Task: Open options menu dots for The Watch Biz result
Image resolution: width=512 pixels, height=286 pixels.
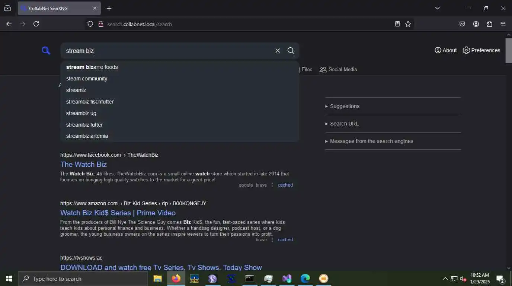Action: [272, 185]
